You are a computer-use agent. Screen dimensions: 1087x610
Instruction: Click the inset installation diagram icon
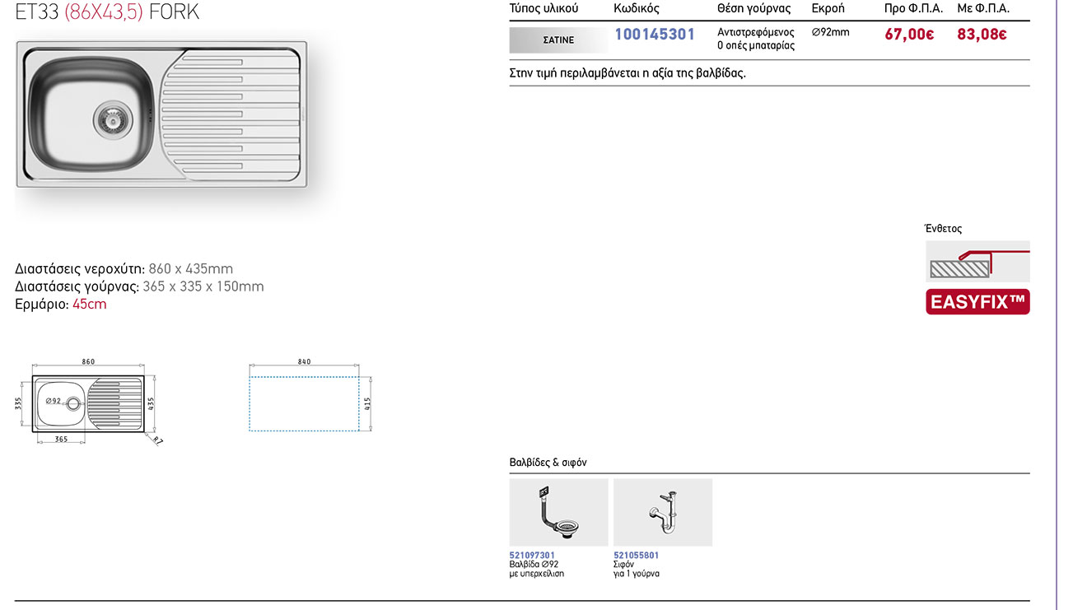pos(977,262)
